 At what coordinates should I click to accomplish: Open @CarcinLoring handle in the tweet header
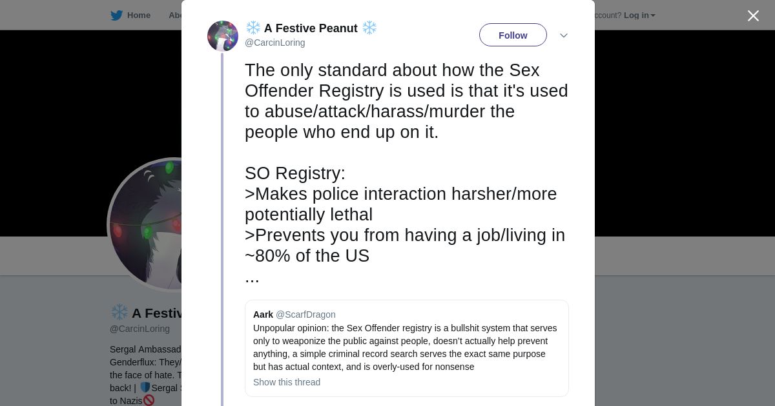click(274, 43)
